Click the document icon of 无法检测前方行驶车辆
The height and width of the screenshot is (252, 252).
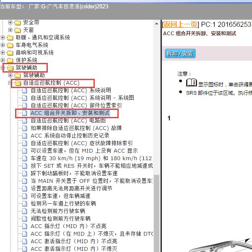click(25, 211)
